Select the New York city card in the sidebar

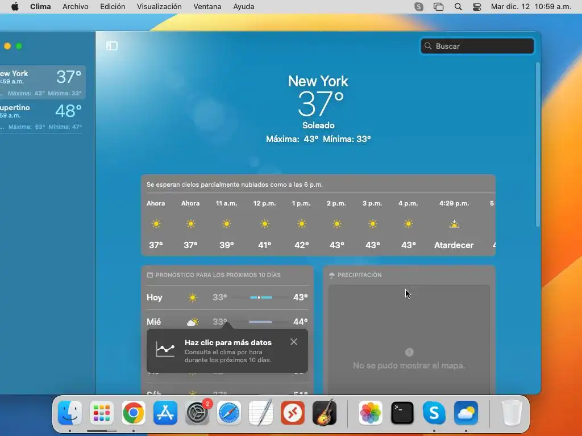click(x=43, y=82)
